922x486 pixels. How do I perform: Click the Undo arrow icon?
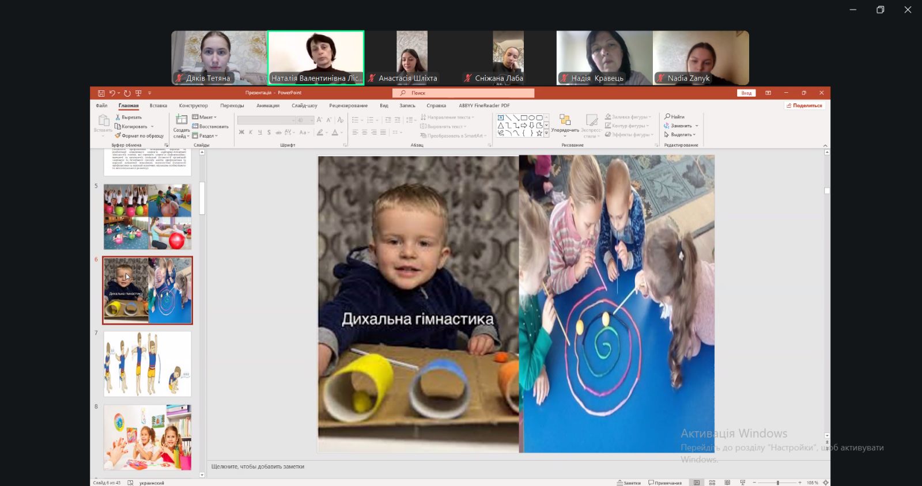coord(112,93)
